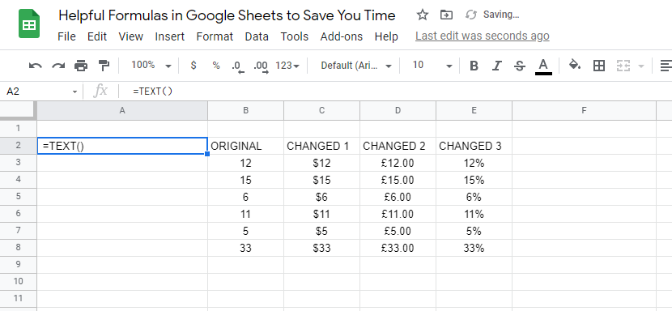Image resolution: width=672 pixels, height=311 pixels.
Task: Star this spreadsheet
Action: click(423, 15)
